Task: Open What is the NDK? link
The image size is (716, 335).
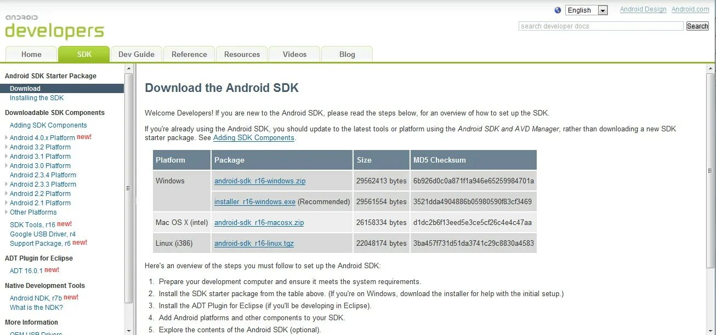Action: coord(36,308)
